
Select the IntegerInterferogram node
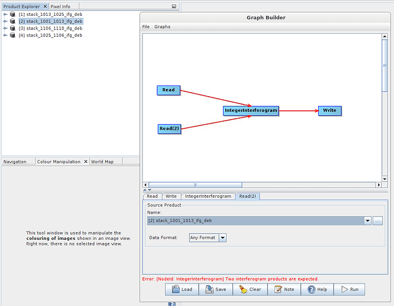(251, 111)
